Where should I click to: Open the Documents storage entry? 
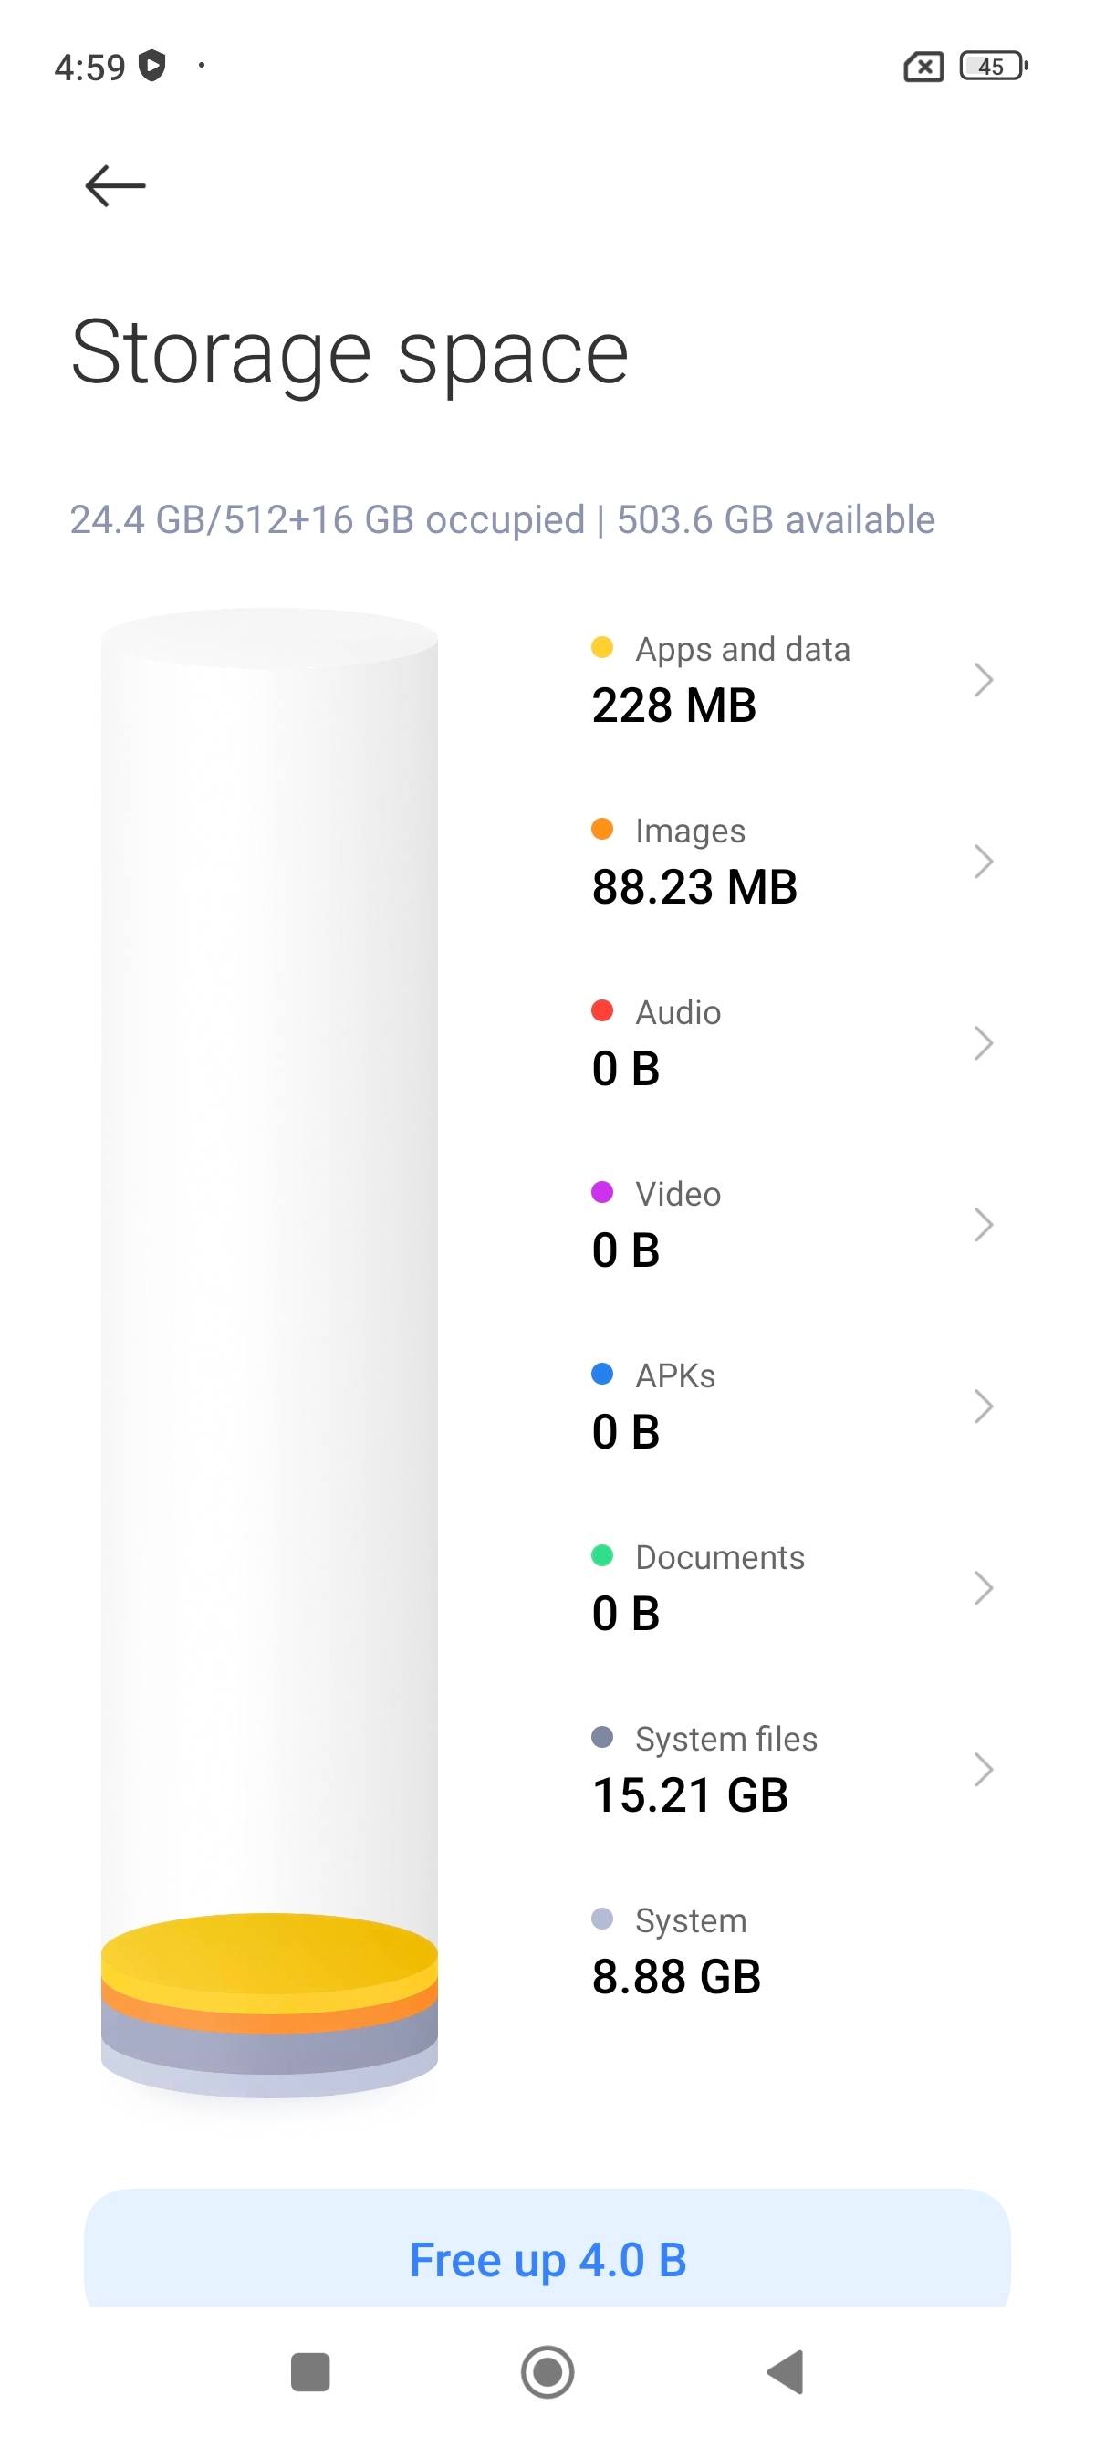coord(794,1587)
